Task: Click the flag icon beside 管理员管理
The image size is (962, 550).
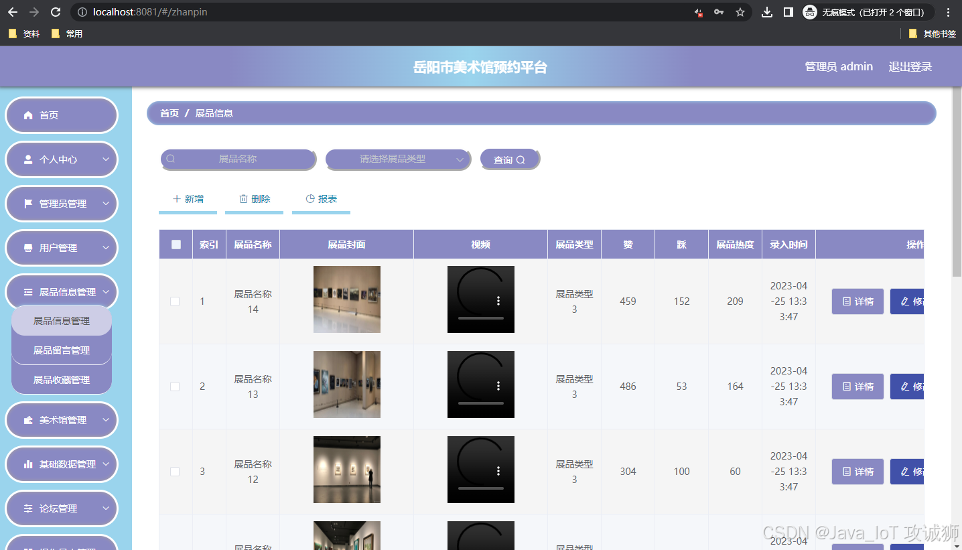Action: 28,204
